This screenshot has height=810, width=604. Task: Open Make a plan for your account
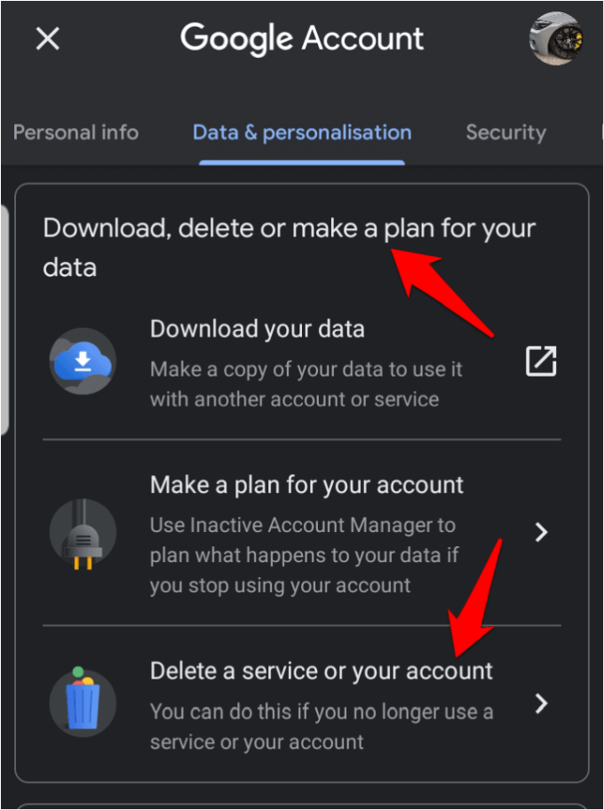306,485
